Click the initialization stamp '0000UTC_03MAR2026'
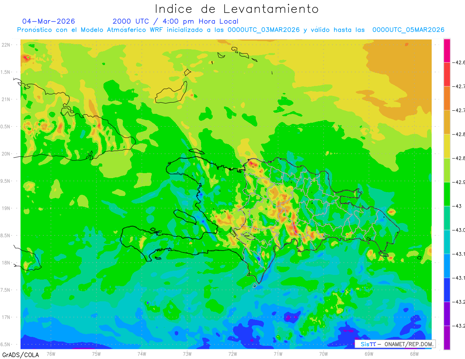The width and height of the screenshot is (465, 359). point(263,30)
